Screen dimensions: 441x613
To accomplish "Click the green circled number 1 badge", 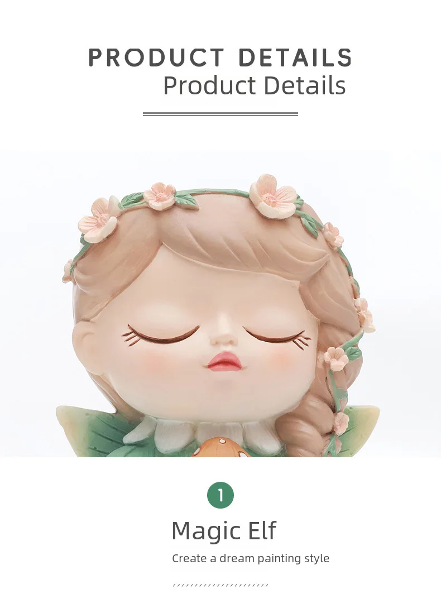I will pyautogui.click(x=220, y=495).
